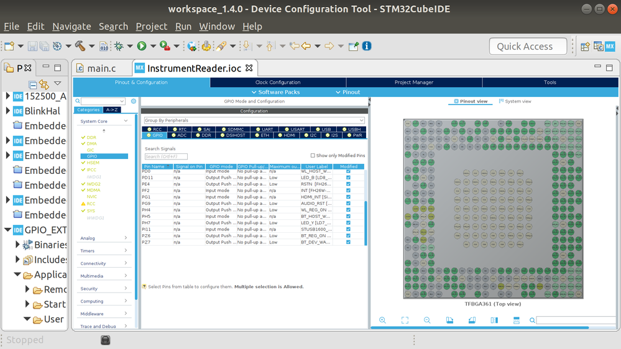Switch to System view

pyautogui.click(x=515, y=101)
